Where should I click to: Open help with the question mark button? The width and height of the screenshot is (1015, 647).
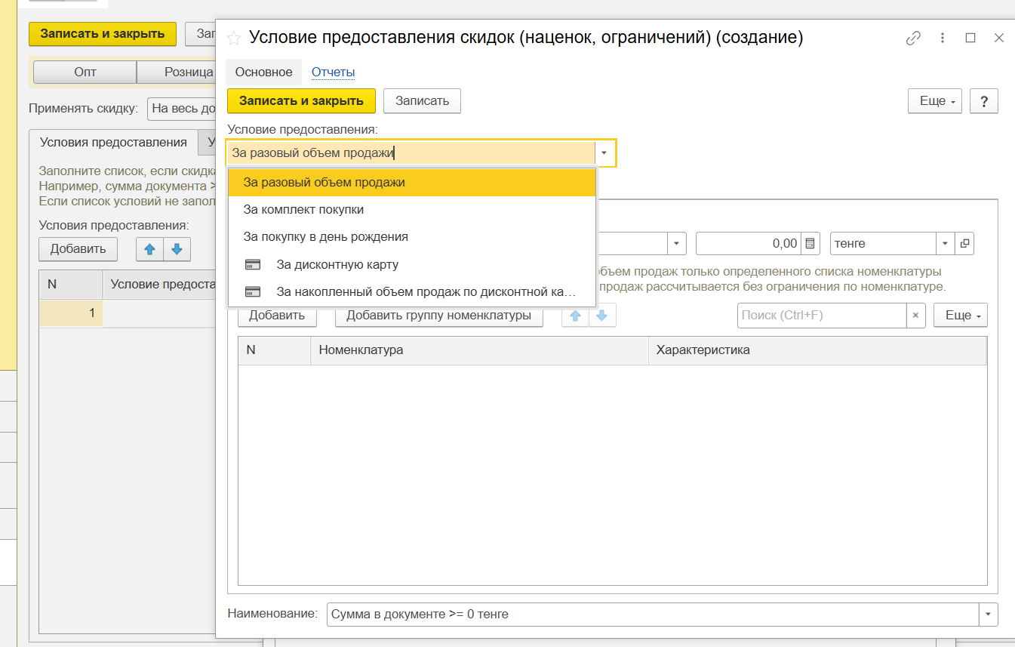[x=984, y=101]
